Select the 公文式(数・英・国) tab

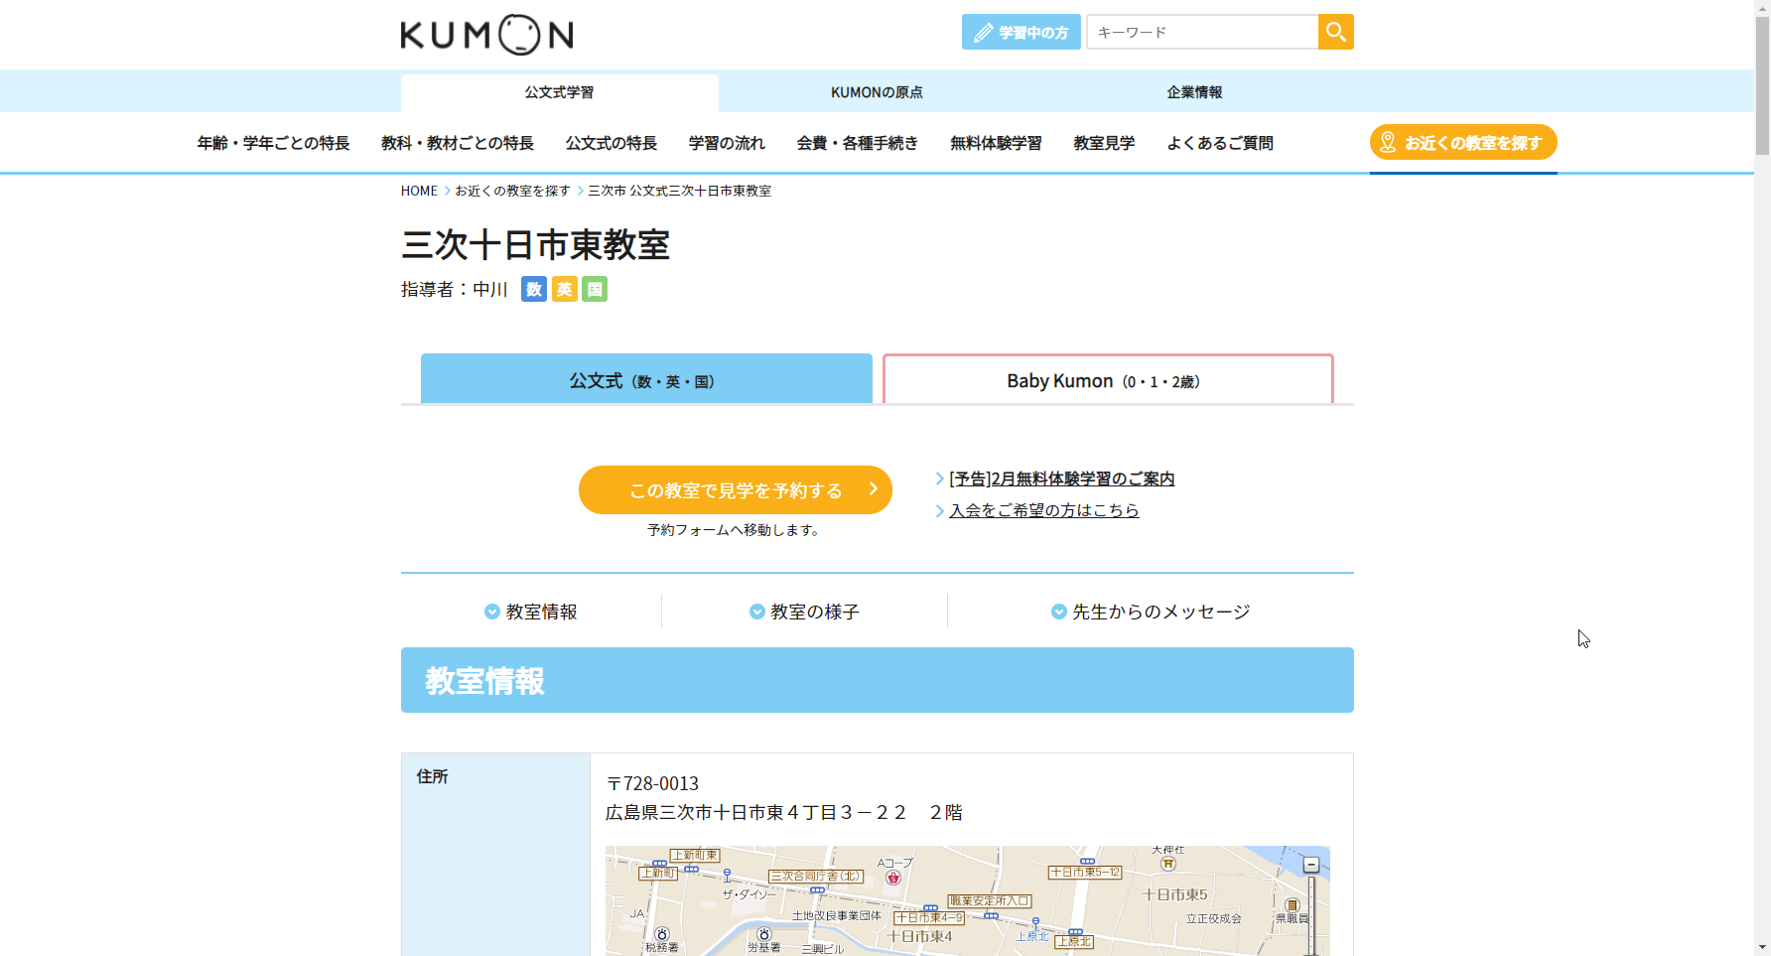(646, 378)
